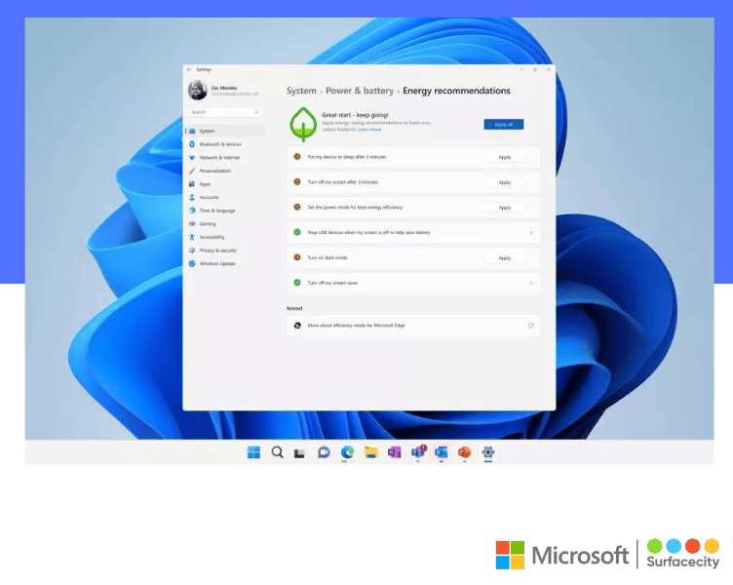
Task: Select Gaming in the settings sidebar
Action: coord(208,223)
